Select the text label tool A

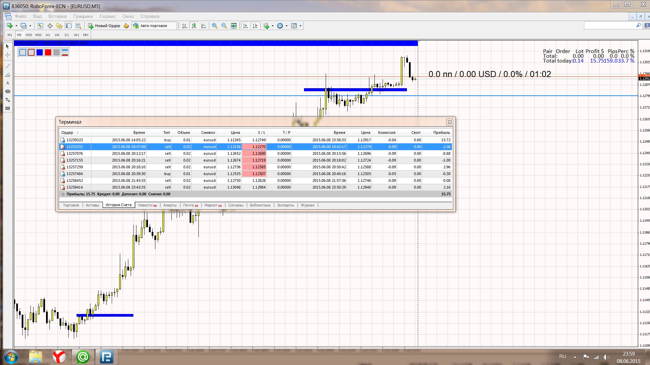pyautogui.click(x=7, y=83)
